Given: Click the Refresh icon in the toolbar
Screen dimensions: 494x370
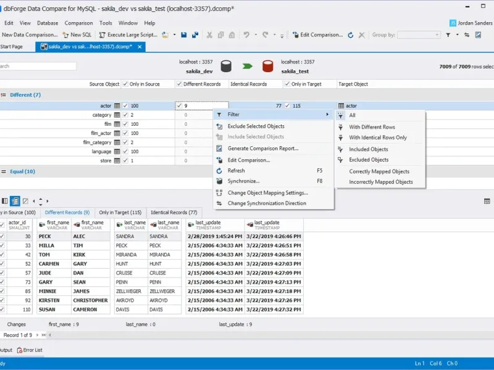Looking at the screenshot, I should pyautogui.click(x=351, y=35).
